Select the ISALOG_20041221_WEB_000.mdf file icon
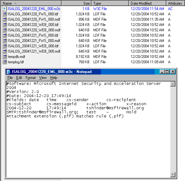 coord(5,51)
